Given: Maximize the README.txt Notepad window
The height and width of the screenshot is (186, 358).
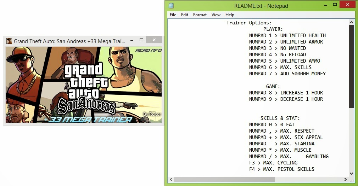Looking at the screenshot, I should pyautogui.click(x=335, y=5).
